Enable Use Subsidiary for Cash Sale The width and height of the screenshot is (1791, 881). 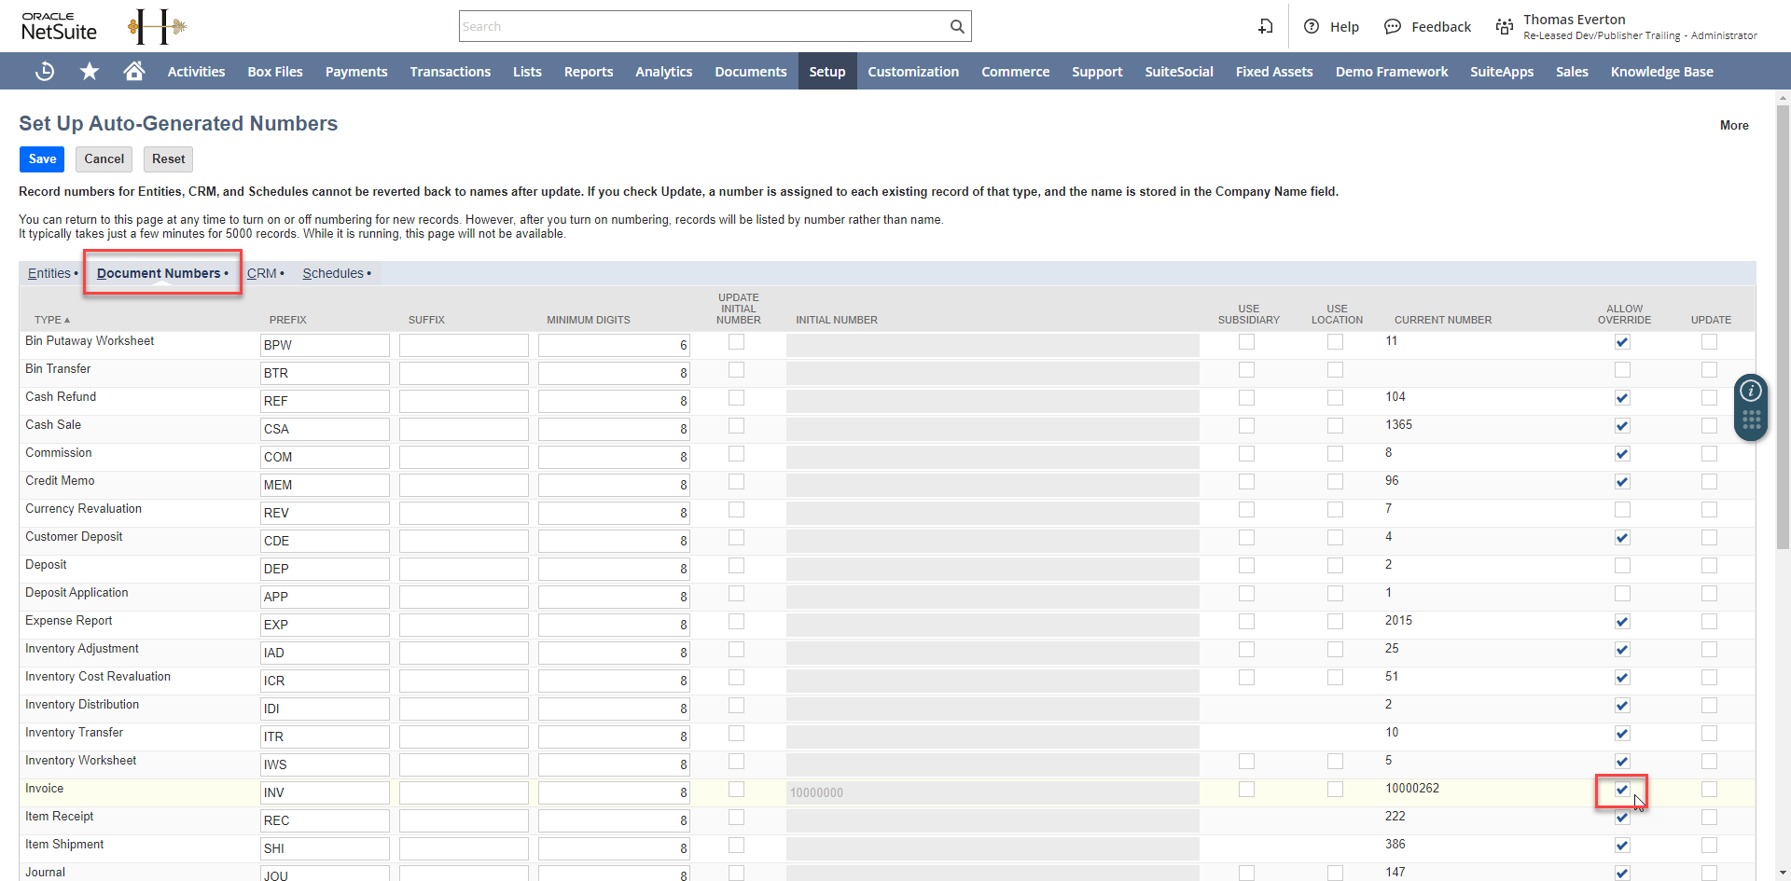tap(1247, 426)
